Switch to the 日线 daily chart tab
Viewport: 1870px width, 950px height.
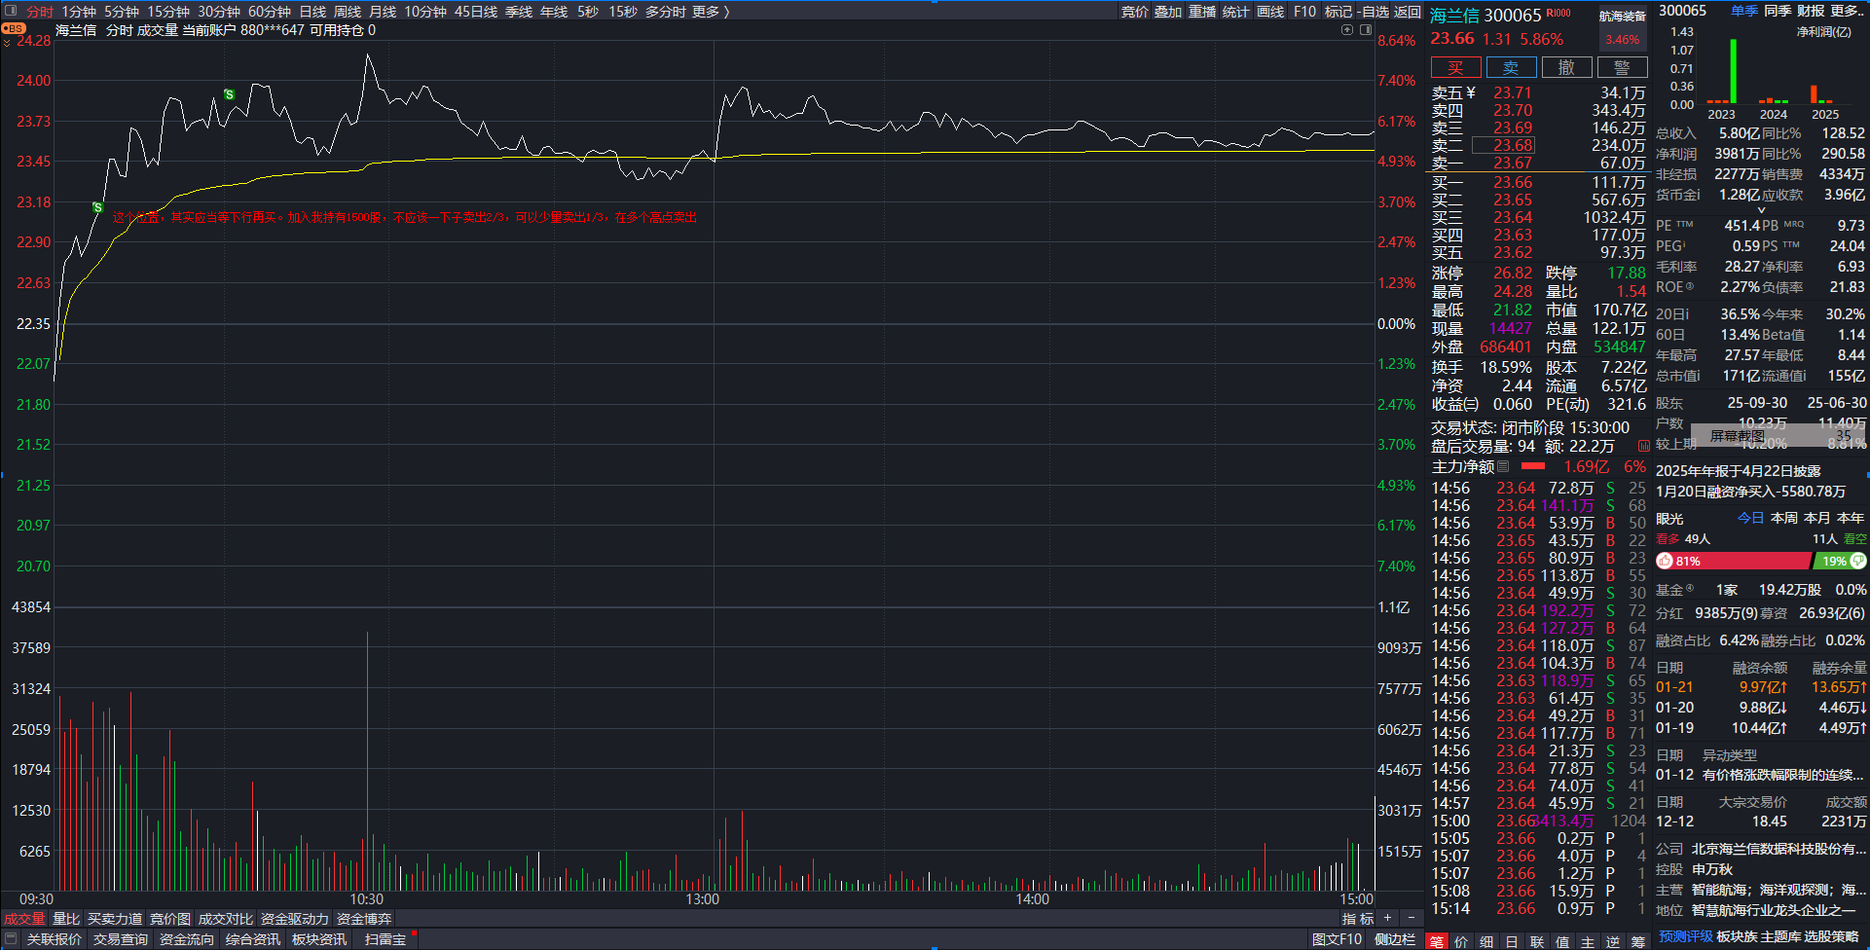(312, 12)
